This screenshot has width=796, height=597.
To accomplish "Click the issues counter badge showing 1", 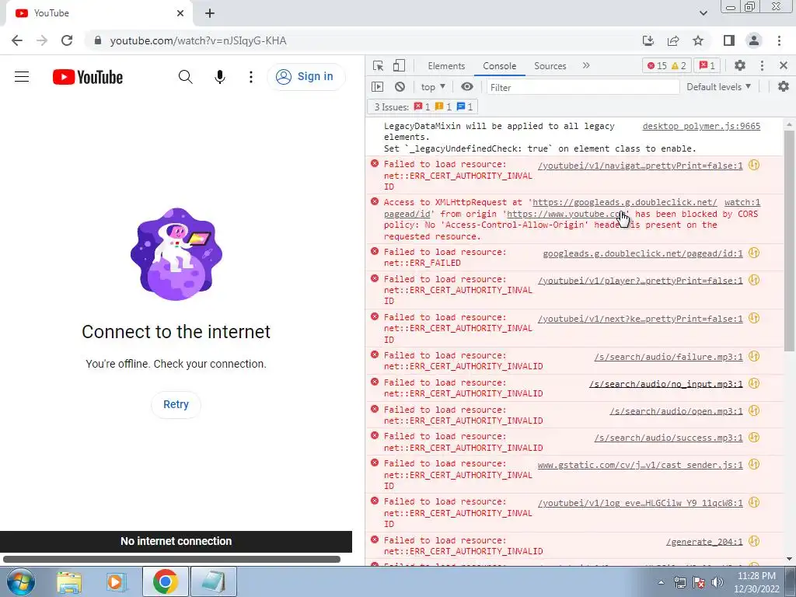I will point(707,65).
